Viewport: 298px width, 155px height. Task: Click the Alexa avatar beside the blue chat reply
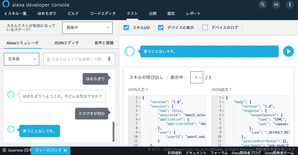click(11, 129)
